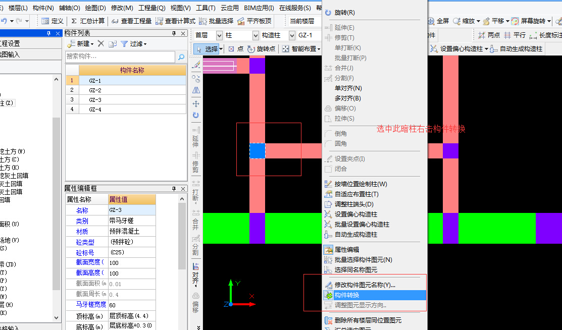Click the move icon in vertical toolbar
Screen dimensions: 562x330
point(196,104)
